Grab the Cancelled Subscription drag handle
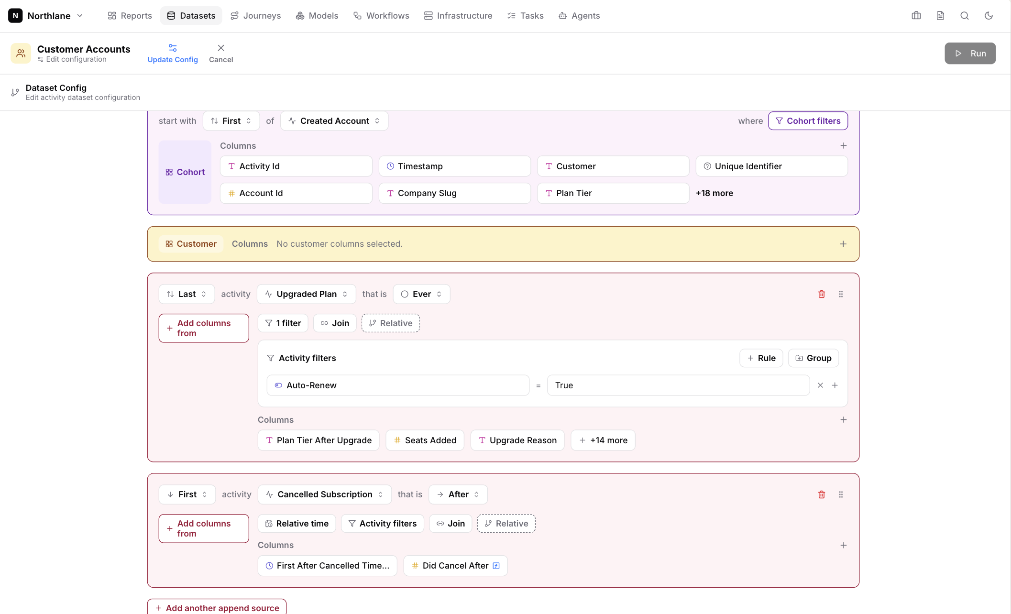 841,494
